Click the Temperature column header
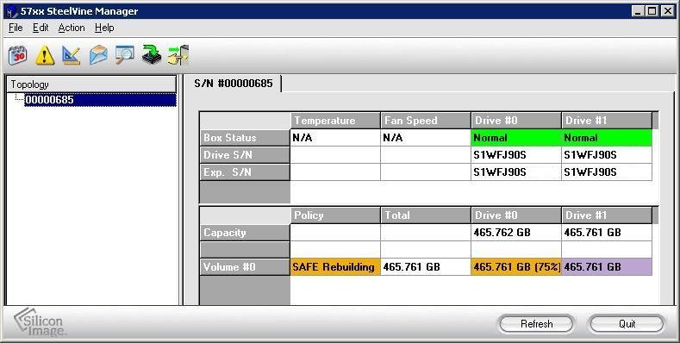 pos(335,121)
